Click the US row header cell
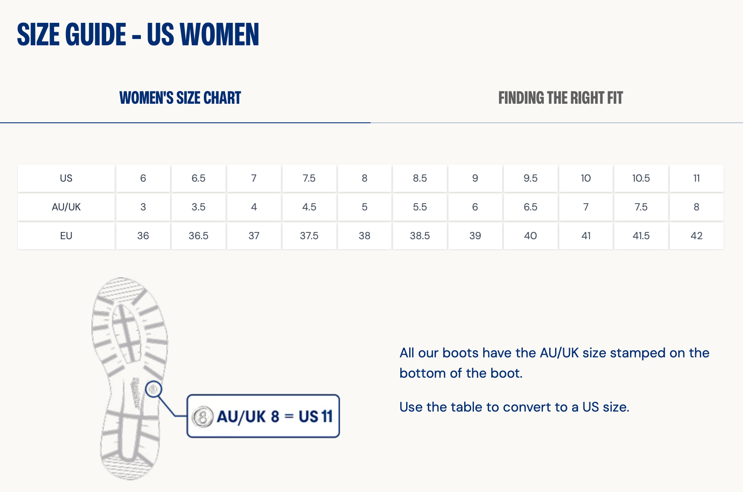 66,178
